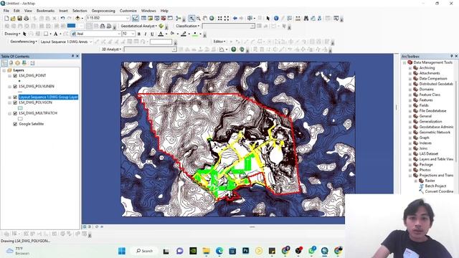459x258 pixels.
Task: Open the Editor Toolbar icon next to scale box
Action: pyautogui.click(x=136, y=19)
